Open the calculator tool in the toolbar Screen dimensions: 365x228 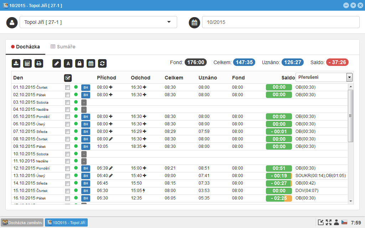coord(27,63)
